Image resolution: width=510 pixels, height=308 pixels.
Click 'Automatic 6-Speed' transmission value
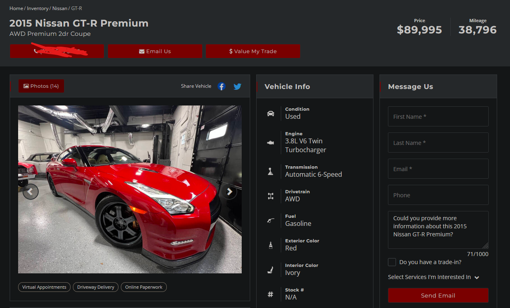pyautogui.click(x=313, y=174)
